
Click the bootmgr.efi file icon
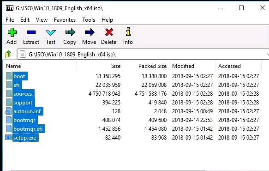click(x=9, y=128)
